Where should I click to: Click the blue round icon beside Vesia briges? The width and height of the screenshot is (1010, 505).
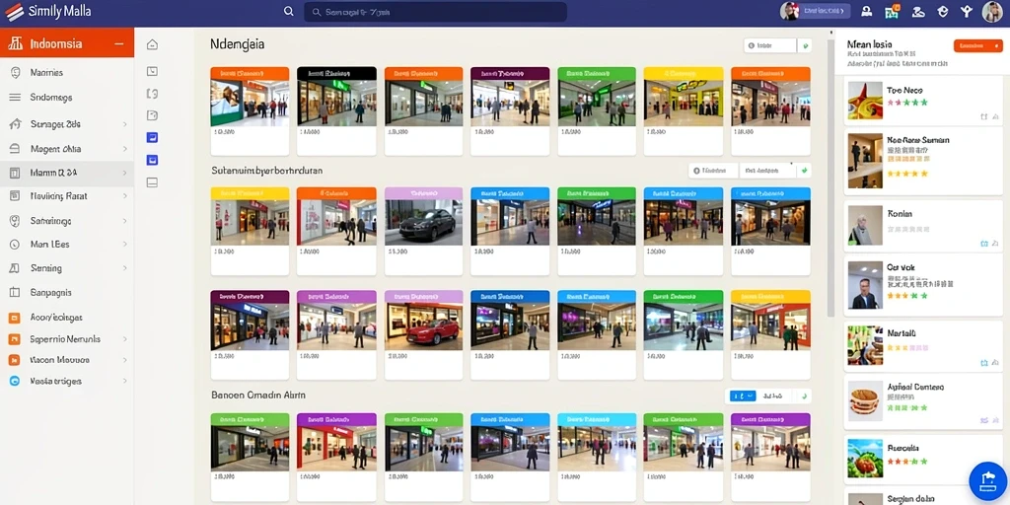tap(14, 381)
